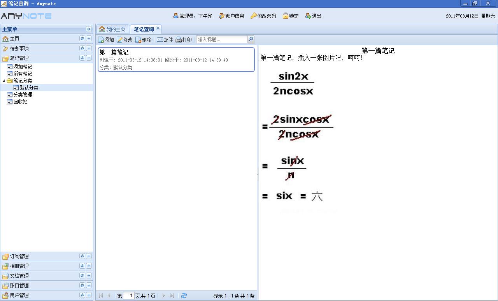Go to previous page of notes
This screenshot has width=498, height=301.
[109, 296]
